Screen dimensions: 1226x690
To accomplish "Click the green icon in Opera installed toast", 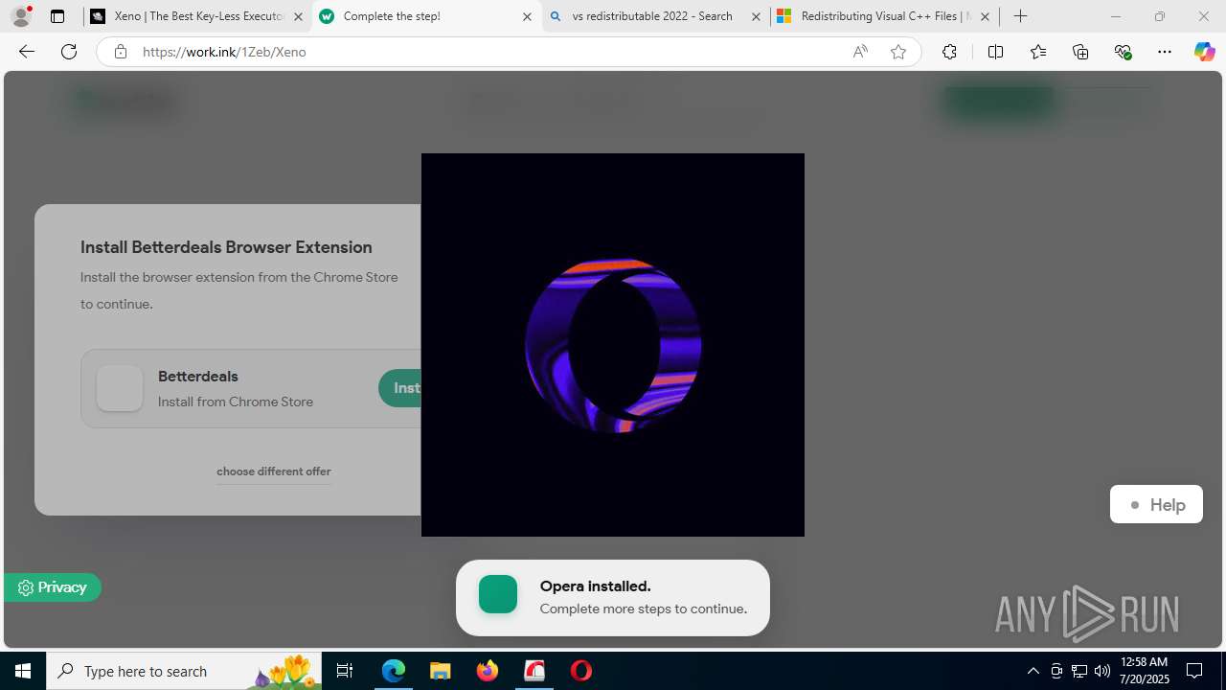I will point(498,594).
